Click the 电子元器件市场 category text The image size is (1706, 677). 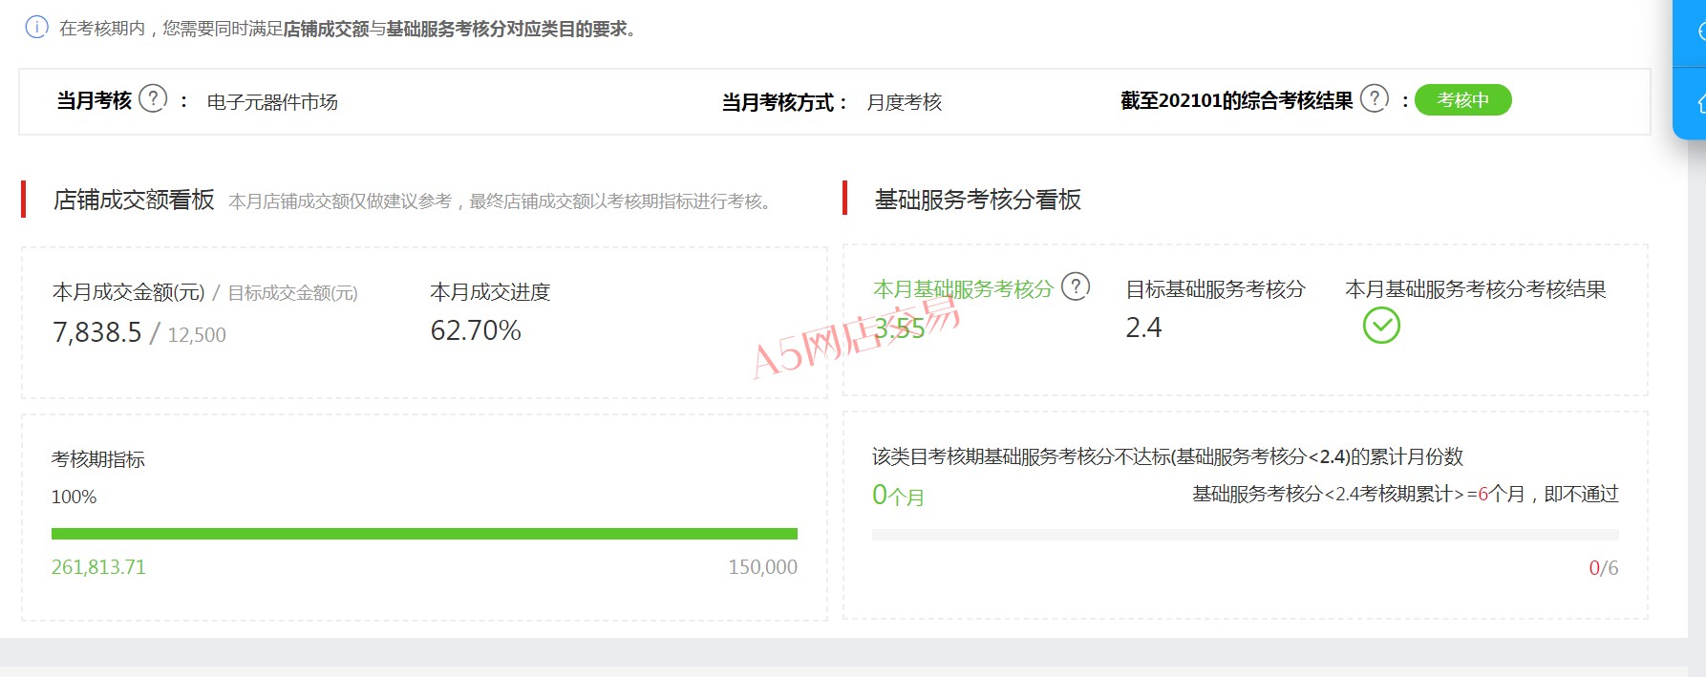[272, 102]
